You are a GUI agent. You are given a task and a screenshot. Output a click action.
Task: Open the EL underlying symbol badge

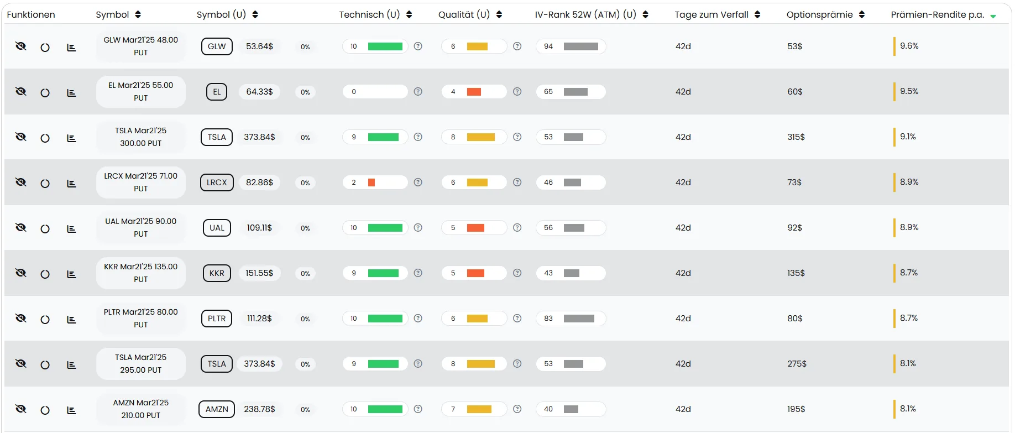(217, 92)
